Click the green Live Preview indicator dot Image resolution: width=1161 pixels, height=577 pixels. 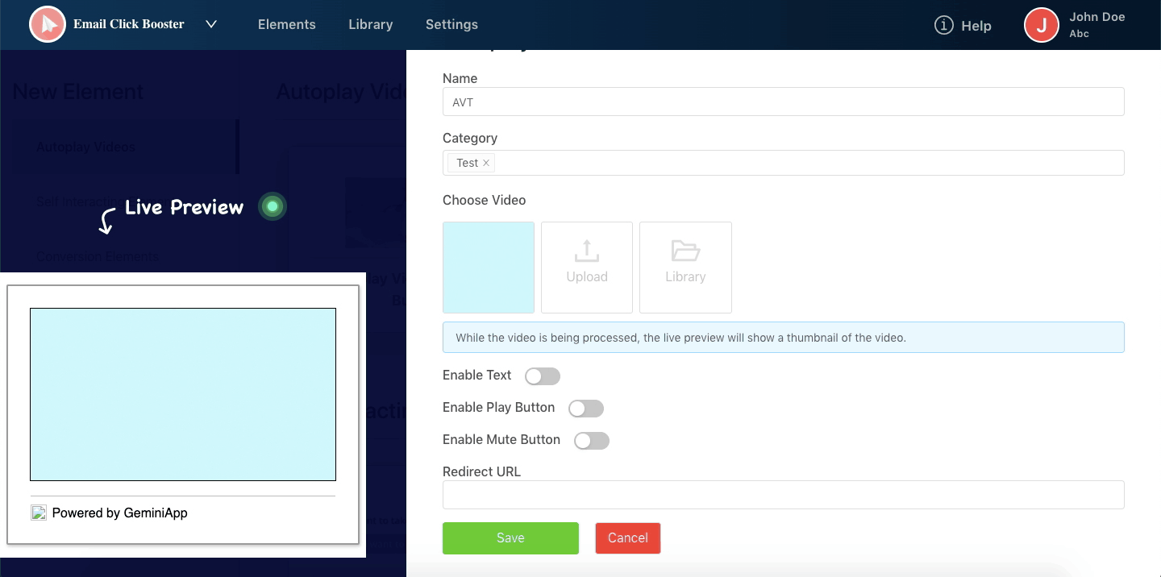point(273,207)
